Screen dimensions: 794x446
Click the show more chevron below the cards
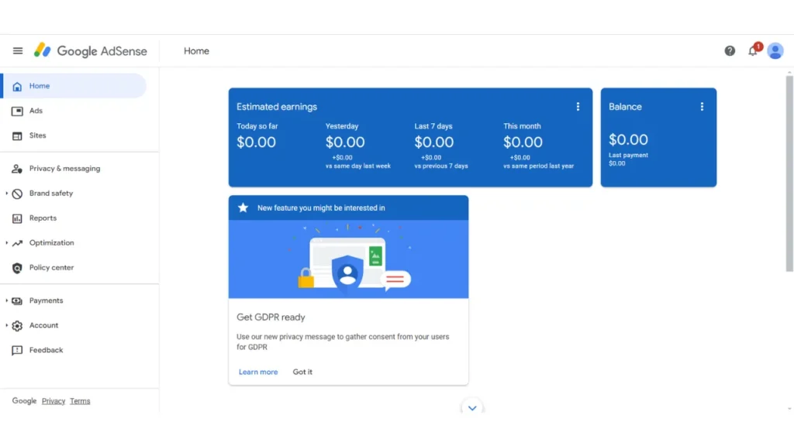pos(471,407)
